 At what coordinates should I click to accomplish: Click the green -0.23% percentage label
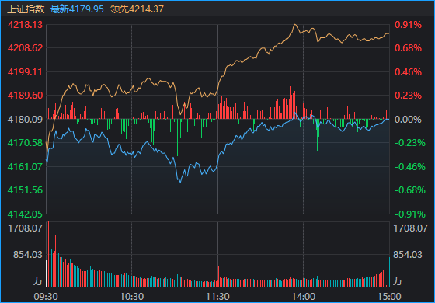410,143
